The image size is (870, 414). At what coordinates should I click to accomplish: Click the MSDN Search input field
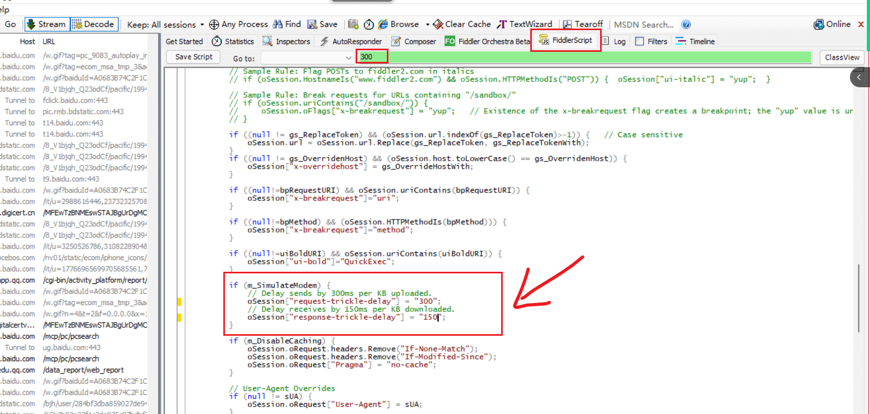click(x=644, y=25)
